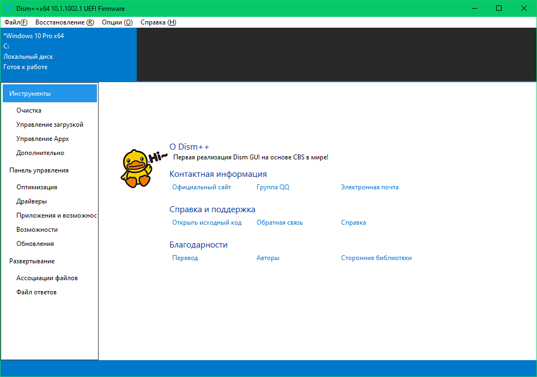This screenshot has width=537, height=377.
Task: Click the Сторонние библиотеки link
Action: coord(376,258)
